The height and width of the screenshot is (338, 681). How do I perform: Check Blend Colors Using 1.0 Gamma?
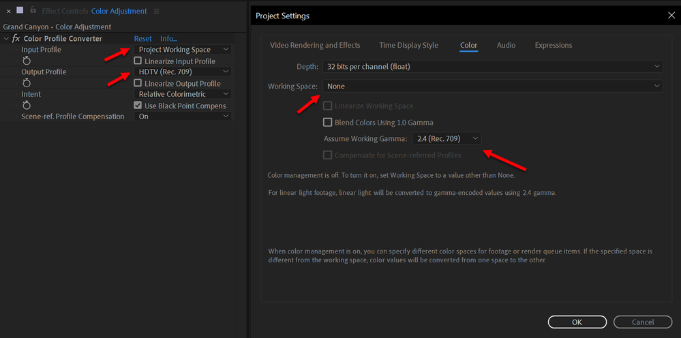328,123
